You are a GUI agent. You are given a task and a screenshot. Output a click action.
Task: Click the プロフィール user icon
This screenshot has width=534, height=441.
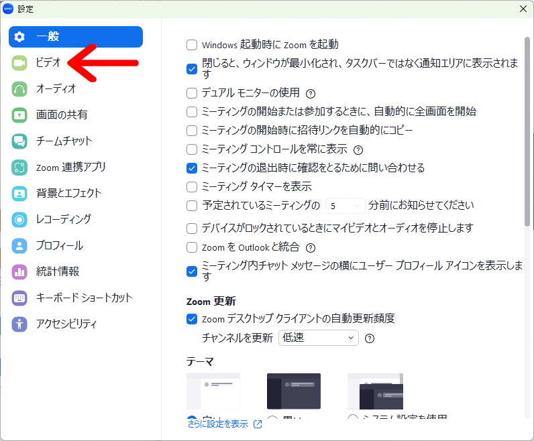pos(19,246)
